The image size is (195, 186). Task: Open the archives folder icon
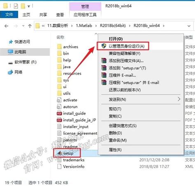pyautogui.click(x=59, y=47)
